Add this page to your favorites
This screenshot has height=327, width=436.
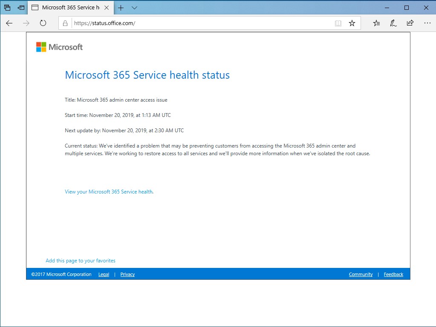[x=81, y=261]
